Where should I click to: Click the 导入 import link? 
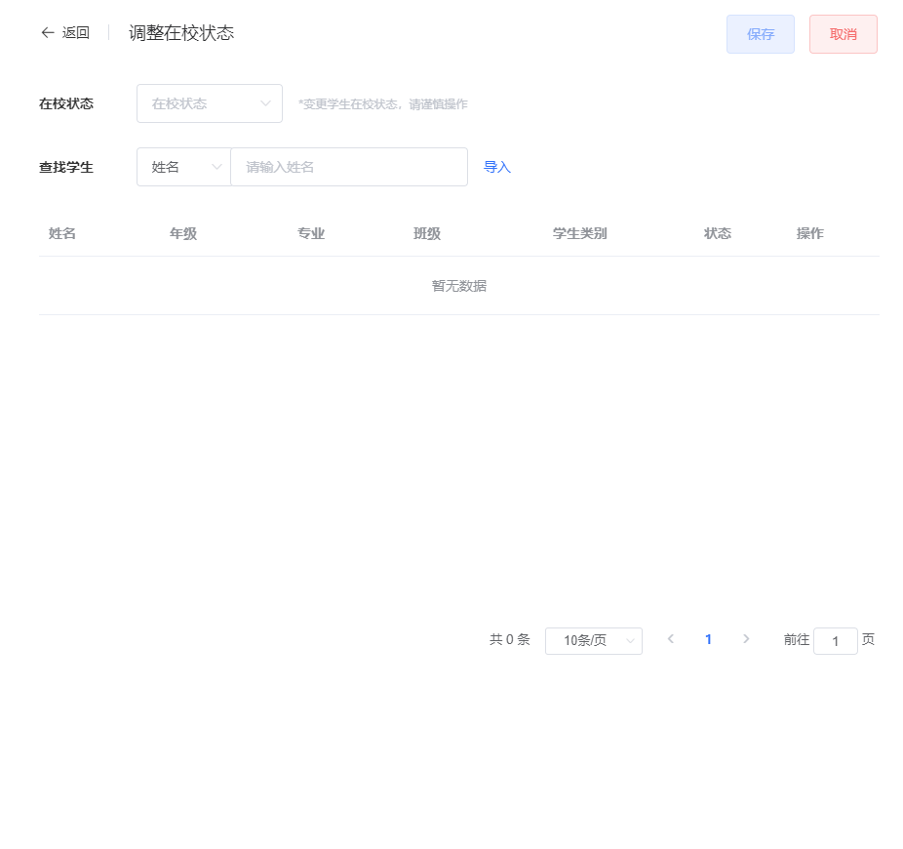click(x=497, y=166)
